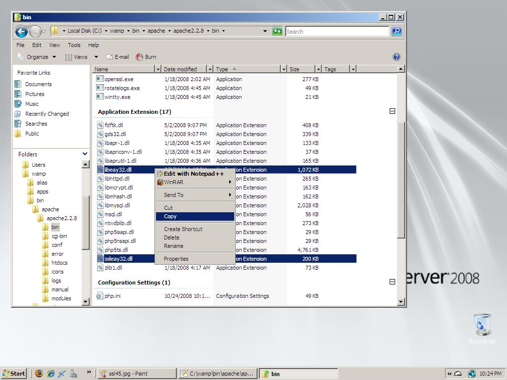
Task: Select the php.ini file
Action: coord(112,296)
